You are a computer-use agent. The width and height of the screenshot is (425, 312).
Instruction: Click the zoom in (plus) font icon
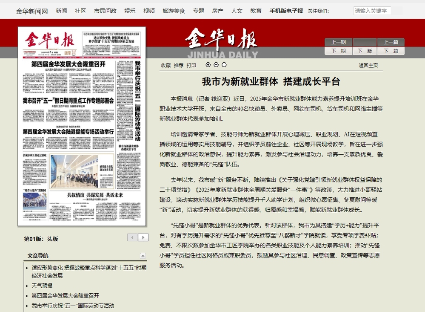click(208, 65)
